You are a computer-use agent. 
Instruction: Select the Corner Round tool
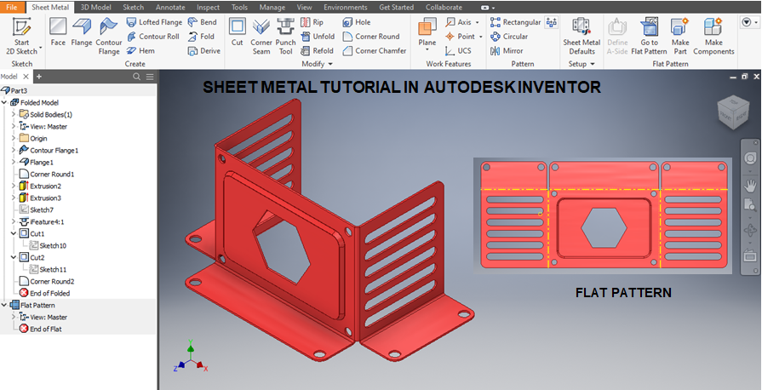point(371,37)
